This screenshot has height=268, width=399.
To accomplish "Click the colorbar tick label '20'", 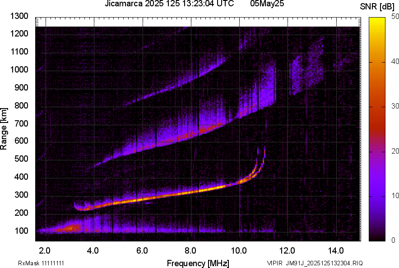I will tap(395, 151).
